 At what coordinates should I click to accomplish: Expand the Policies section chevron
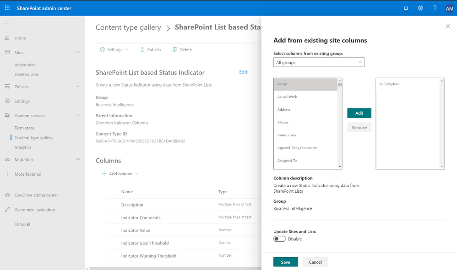pyautogui.click(x=78, y=86)
